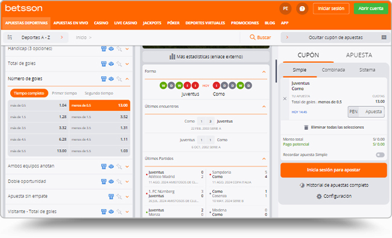Expand the Total de goles market
The width and height of the screenshot is (392, 238).
(x=127, y=64)
